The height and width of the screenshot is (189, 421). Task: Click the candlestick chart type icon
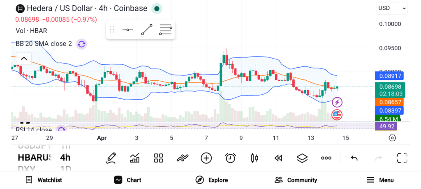point(254,158)
